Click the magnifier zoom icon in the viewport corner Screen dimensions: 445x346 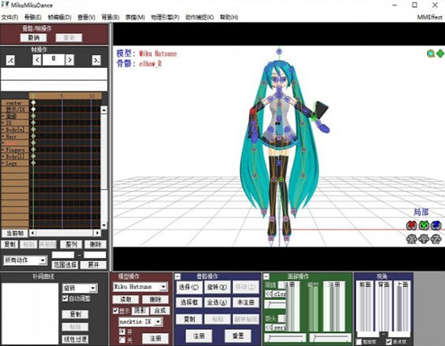tap(430, 53)
